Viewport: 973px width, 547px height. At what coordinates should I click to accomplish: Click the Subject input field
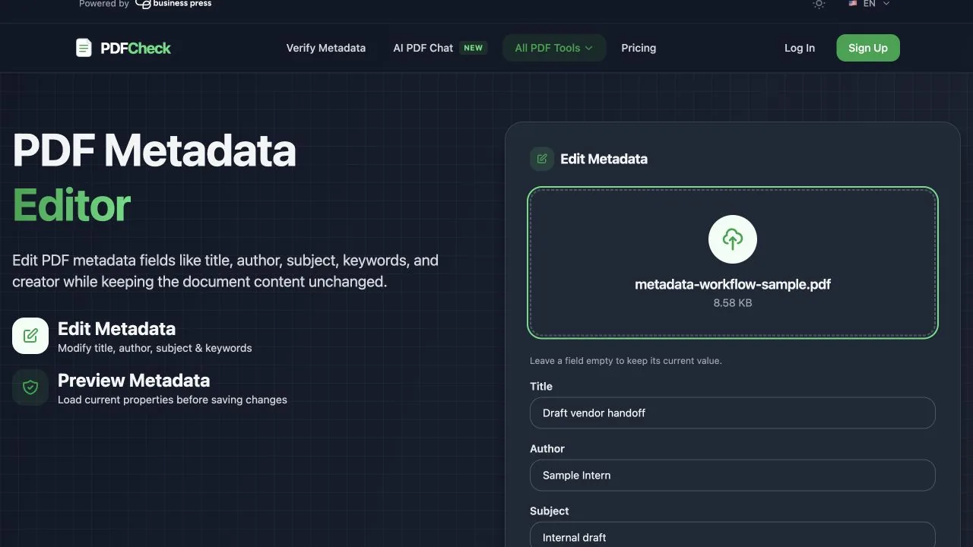[733, 536]
